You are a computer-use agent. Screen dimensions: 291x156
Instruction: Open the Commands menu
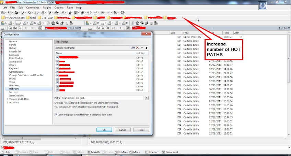click(x=33, y=8)
